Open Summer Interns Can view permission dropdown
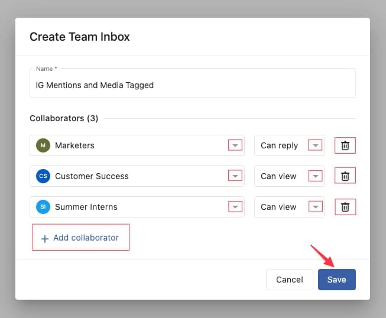The height and width of the screenshot is (318, 386). coord(316,207)
